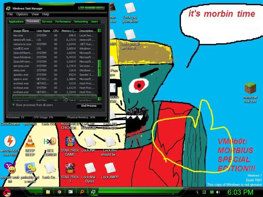Select the 'Lock.this should be' file icon

[110, 146]
